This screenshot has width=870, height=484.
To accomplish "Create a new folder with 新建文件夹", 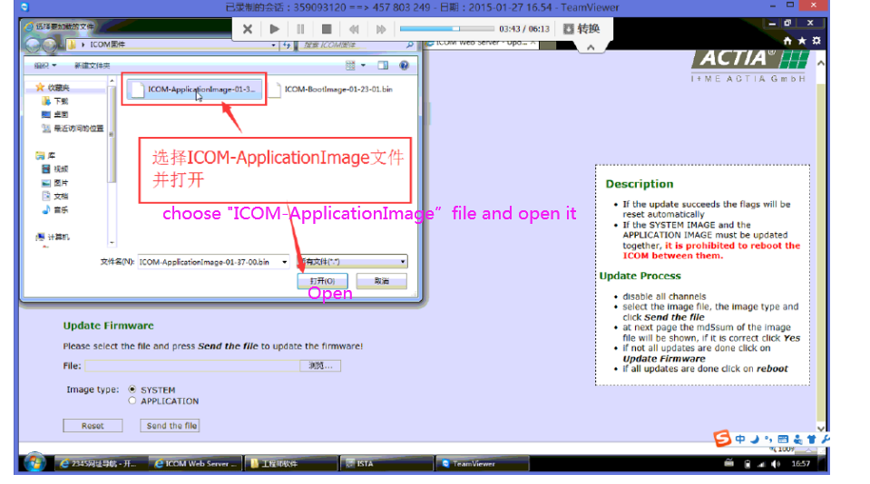I will (x=93, y=65).
